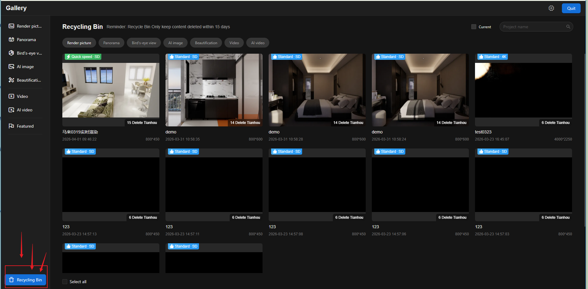The width and height of the screenshot is (588, 289).
Task: Open the Panorama sidebar icon
Action: point(11,40)
